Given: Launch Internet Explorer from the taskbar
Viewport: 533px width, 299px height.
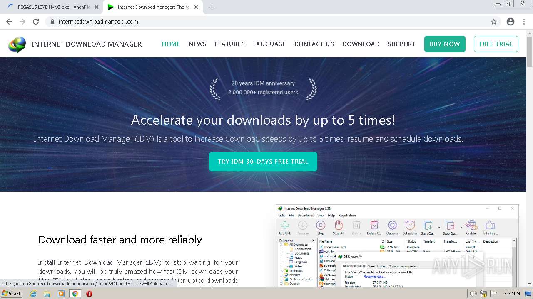Looking at the screenshot, I should [x=33, y=294].
